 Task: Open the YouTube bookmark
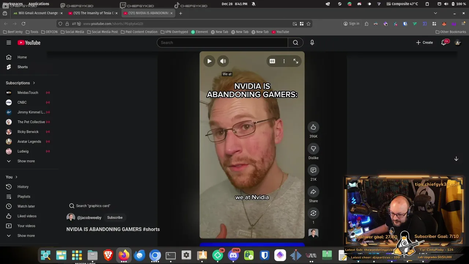click(280, 32)
